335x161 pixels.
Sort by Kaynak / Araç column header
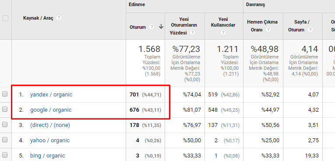(38, 18)
